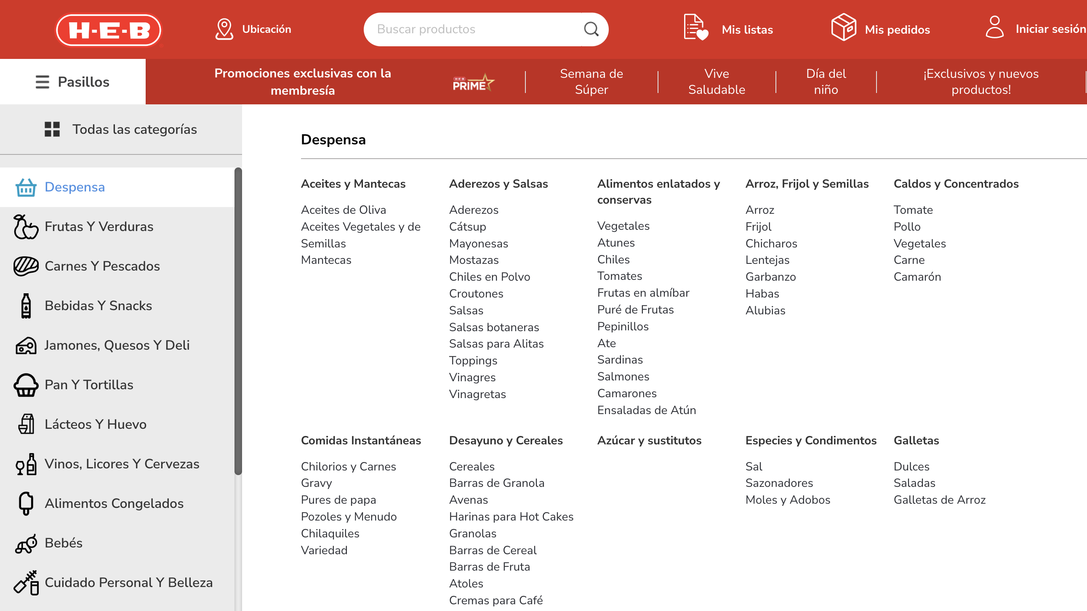Open Vive Saludable tab

[716, 82]
